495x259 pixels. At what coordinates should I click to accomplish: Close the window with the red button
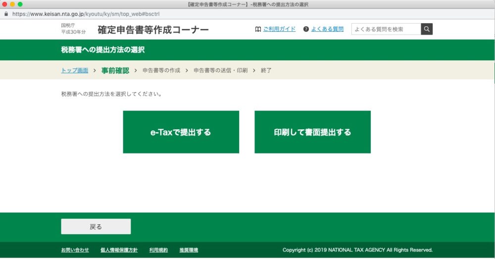point(4,4)
